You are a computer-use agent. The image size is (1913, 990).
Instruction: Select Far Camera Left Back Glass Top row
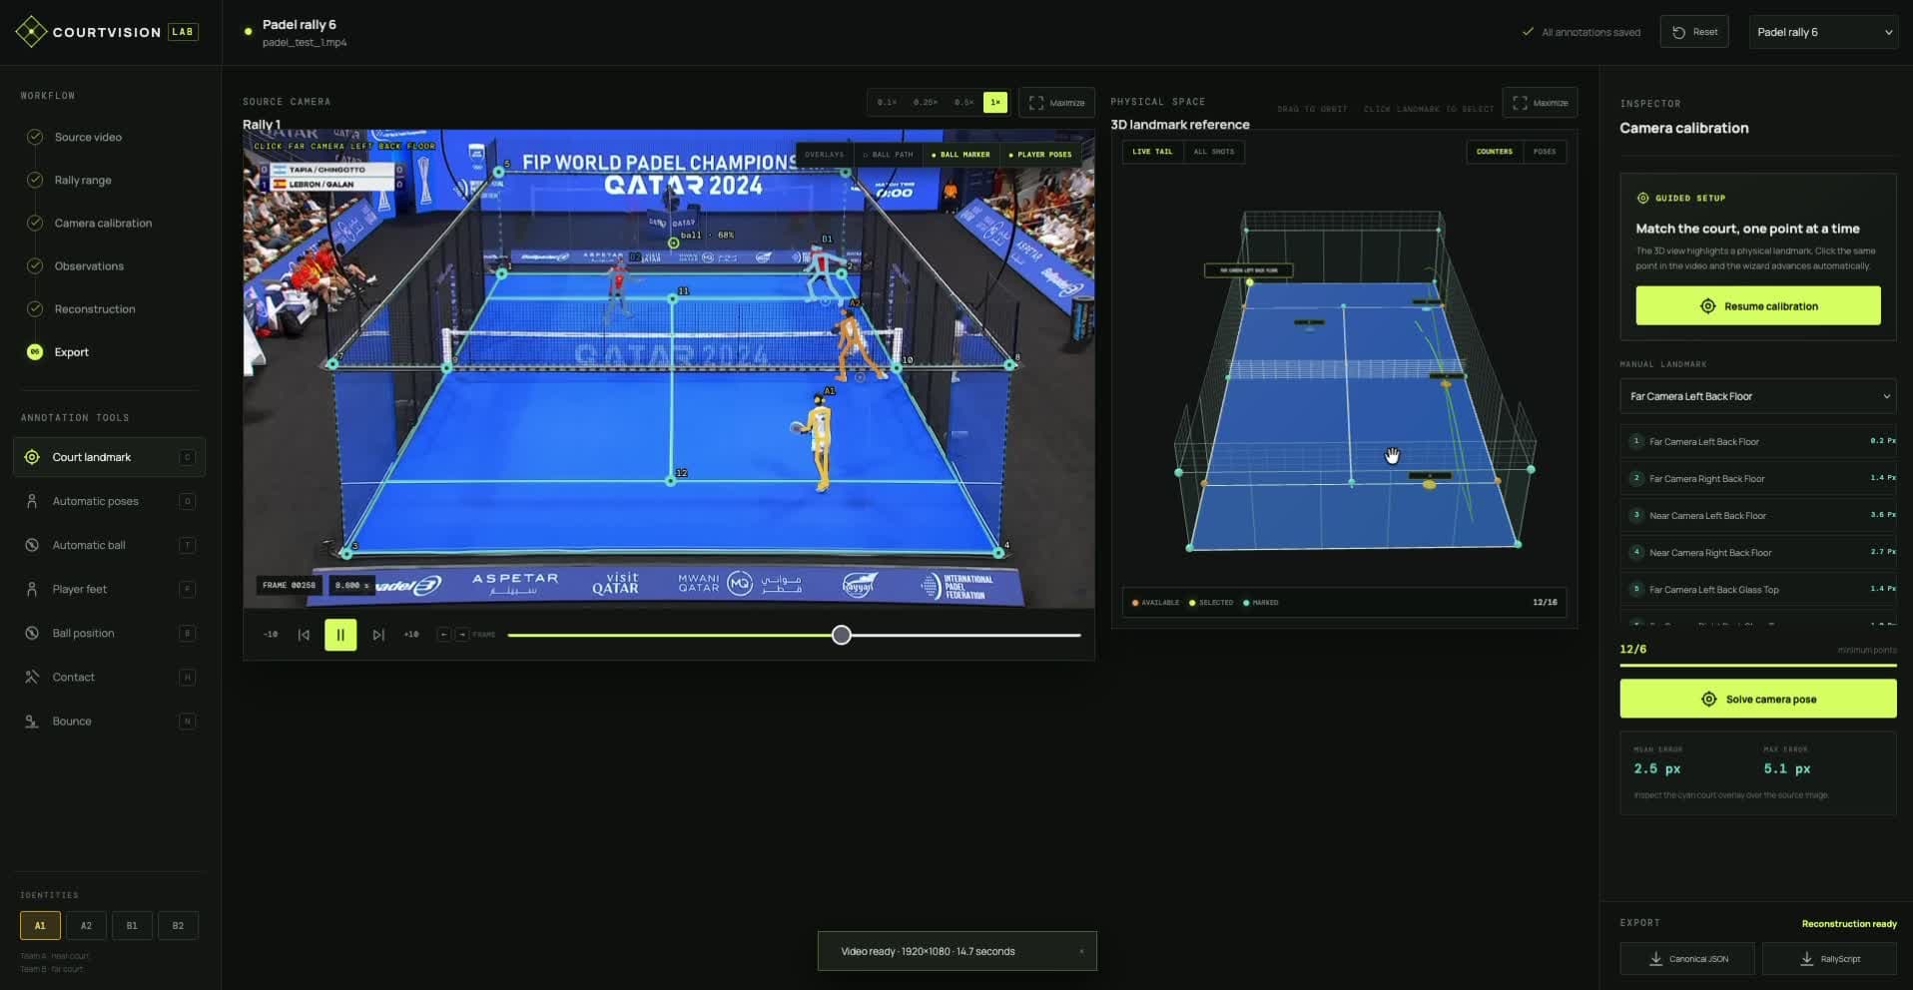tap(1758, 589)
